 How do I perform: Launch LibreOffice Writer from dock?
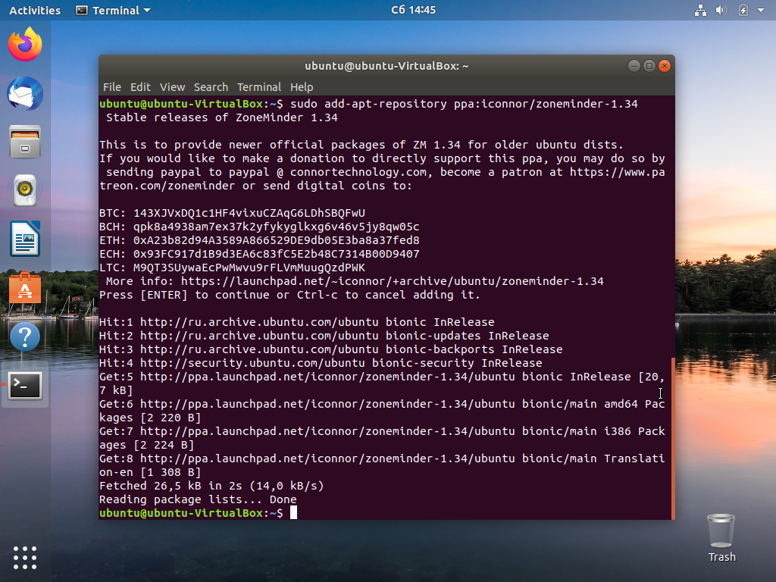tap(25, 239)
